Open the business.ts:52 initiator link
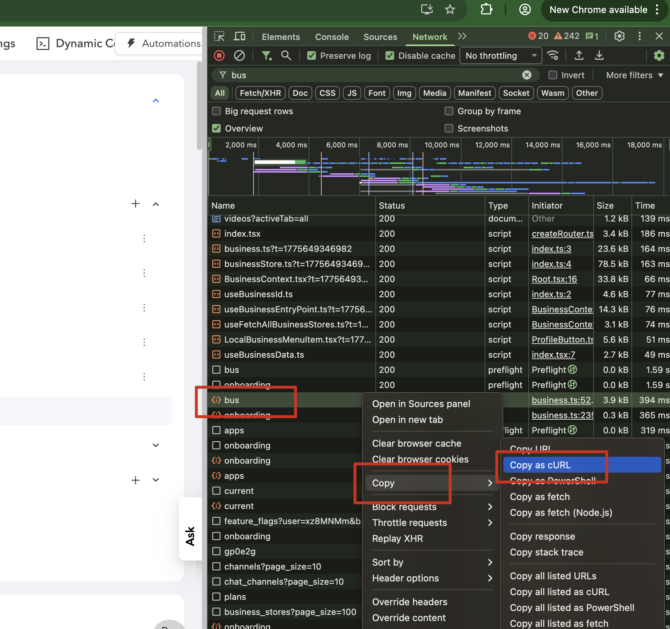Screen dimensions: 670x629 (x=562, y=400)
